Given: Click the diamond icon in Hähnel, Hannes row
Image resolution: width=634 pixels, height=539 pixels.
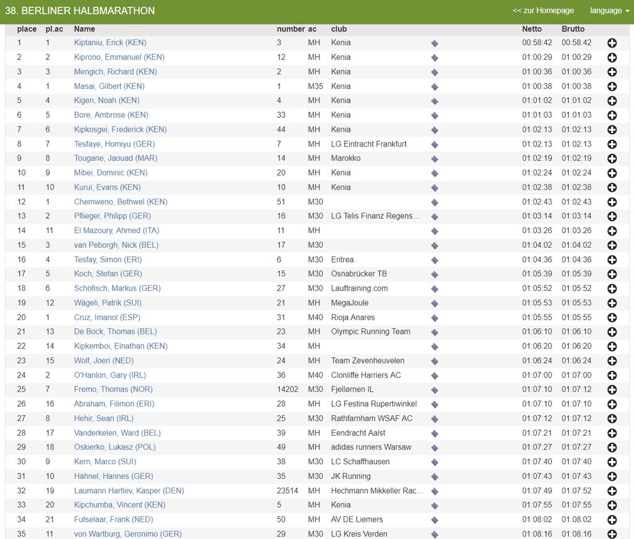Looking at the screenshot, I should point(435,477).
